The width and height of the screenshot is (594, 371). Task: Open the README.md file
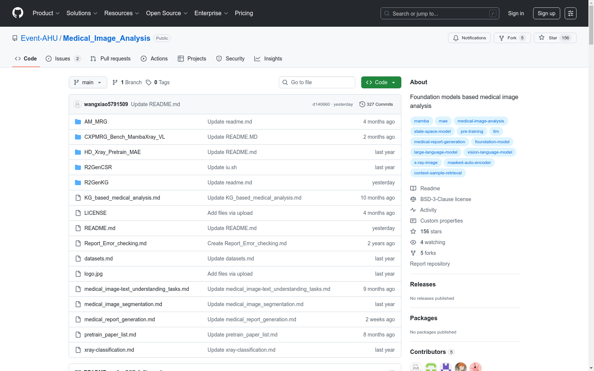coord(100,228)
